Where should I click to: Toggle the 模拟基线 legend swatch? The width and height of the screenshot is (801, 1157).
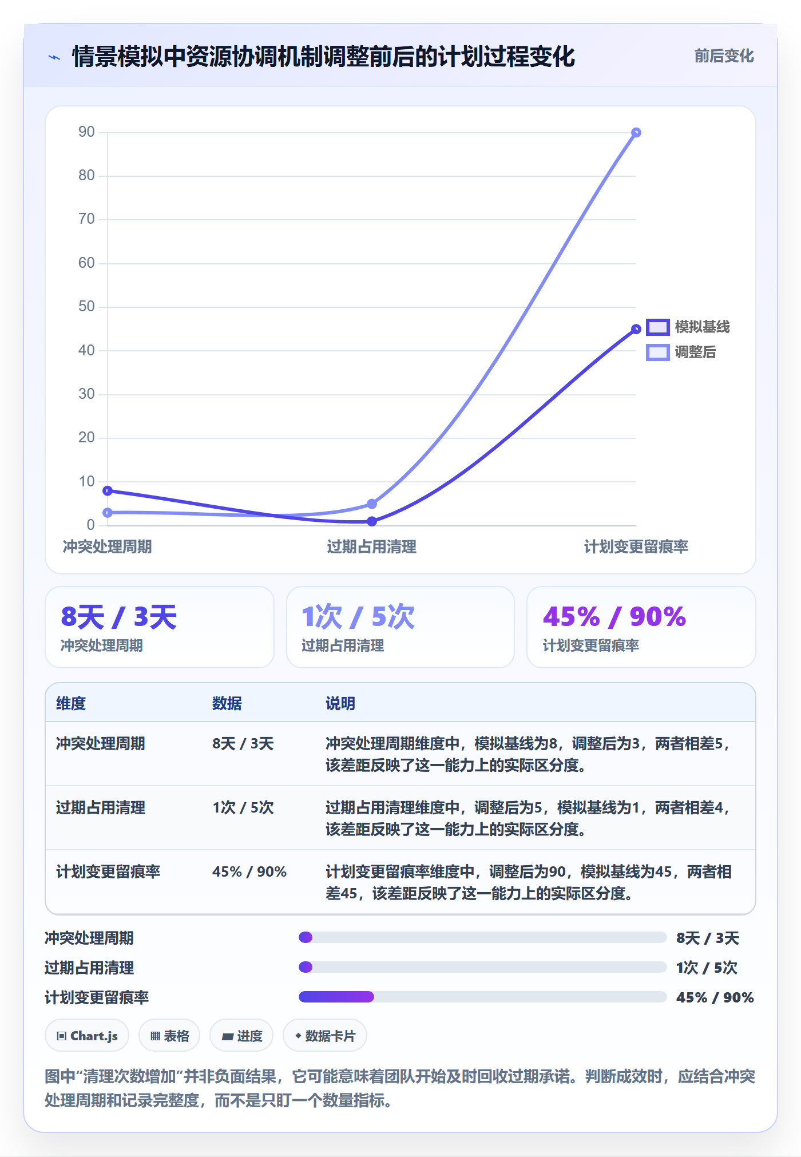pos(658,327)
